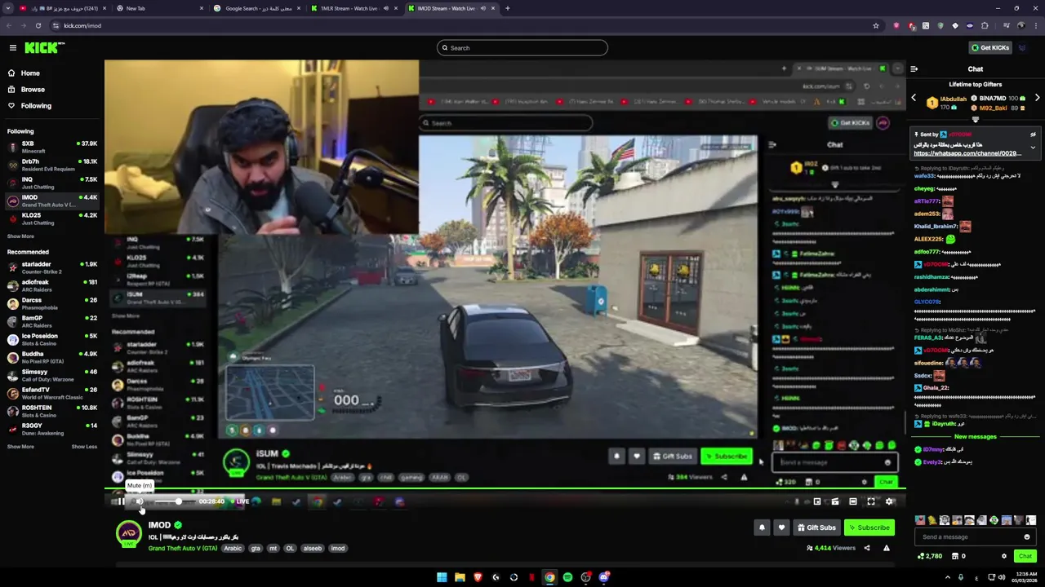The height and width of the screenshot is (587, 1045).
Task: Open player settings gear
Action: pos(890,501)
